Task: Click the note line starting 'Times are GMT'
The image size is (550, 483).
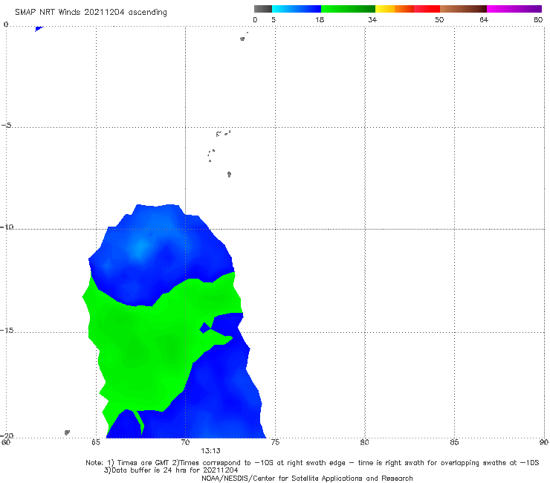Action: pos(312,463)
